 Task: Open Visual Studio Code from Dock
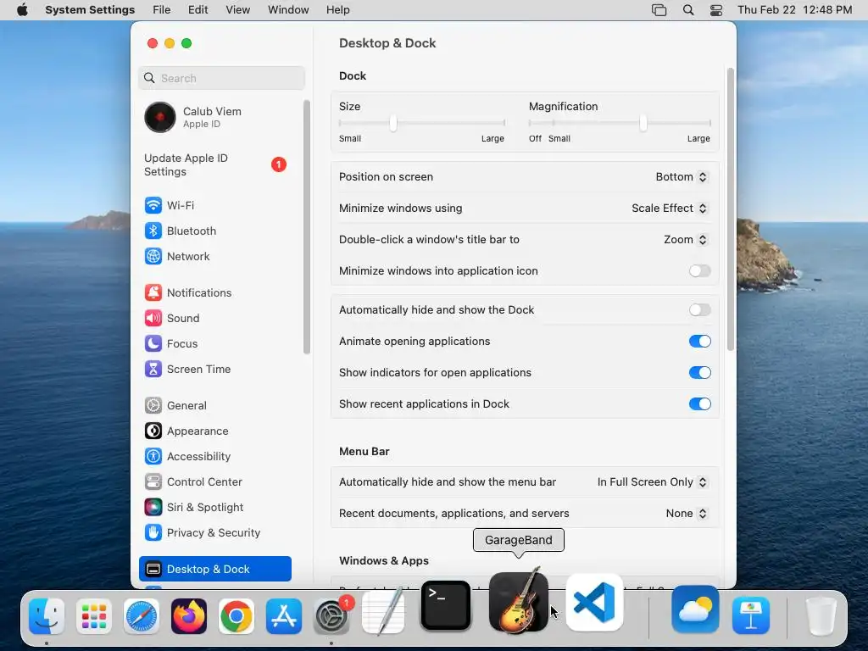594,603
